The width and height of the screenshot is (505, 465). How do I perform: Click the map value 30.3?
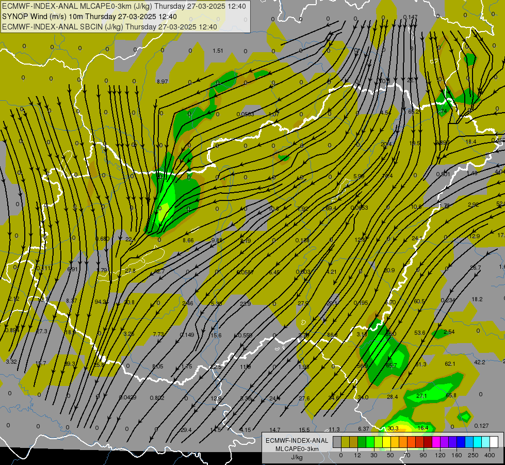click(x=393, y=428)
